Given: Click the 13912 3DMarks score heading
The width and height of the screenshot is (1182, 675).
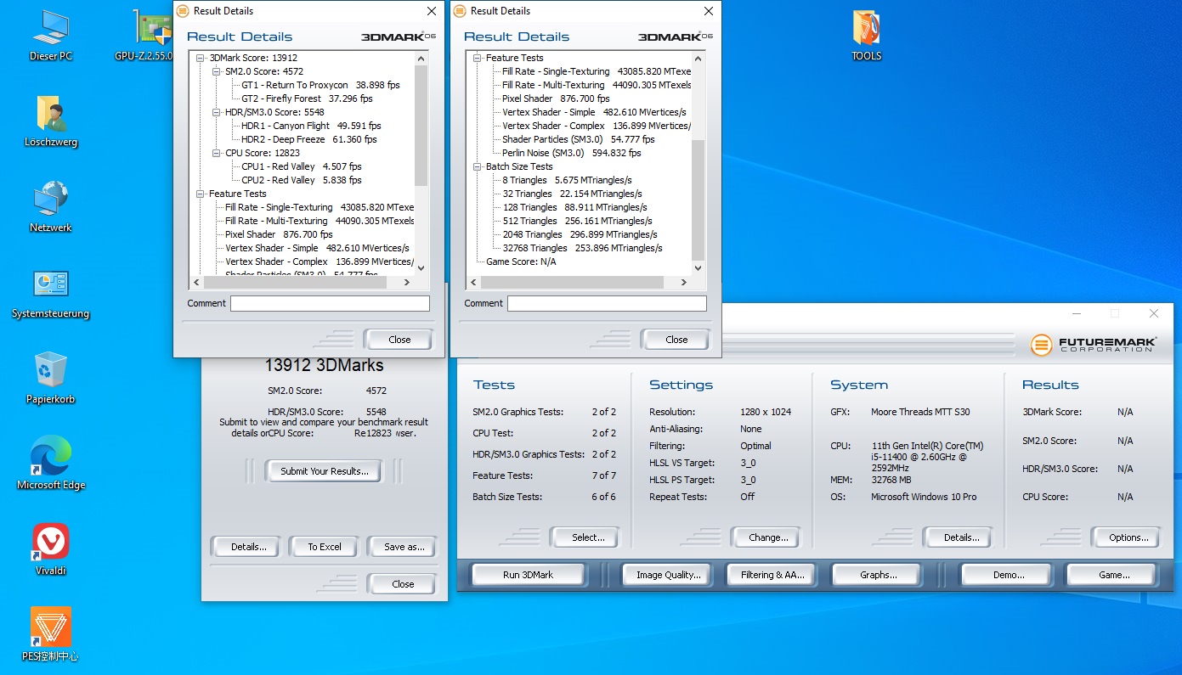Looking at the screenshot, I should point(324,366).
